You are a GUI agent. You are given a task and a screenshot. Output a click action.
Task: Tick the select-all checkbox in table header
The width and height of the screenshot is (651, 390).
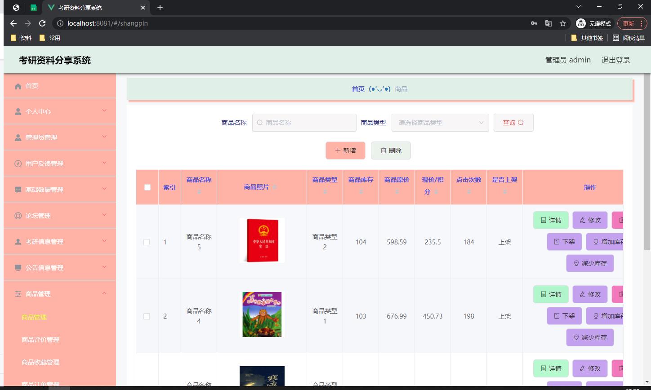[x=147, y=187]
